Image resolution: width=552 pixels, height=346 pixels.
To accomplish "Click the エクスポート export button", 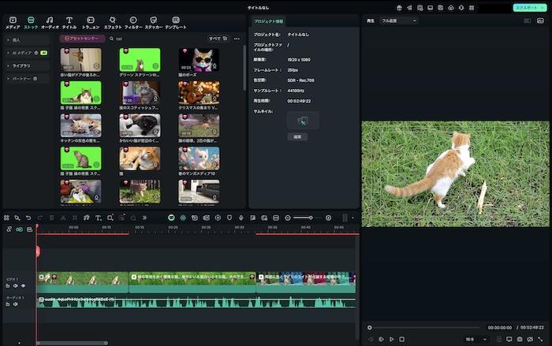I will (527, 7).
